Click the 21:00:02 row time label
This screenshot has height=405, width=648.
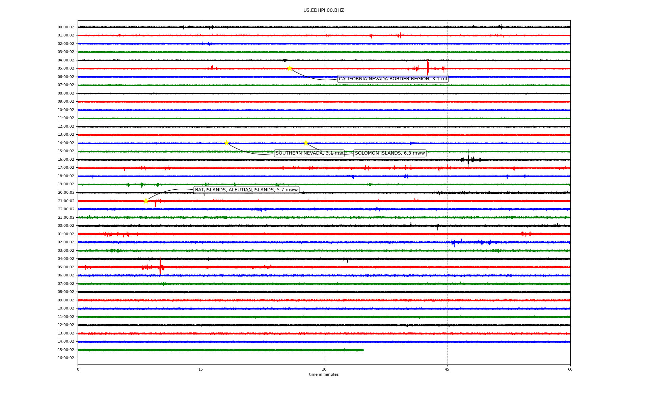(66, 201)
